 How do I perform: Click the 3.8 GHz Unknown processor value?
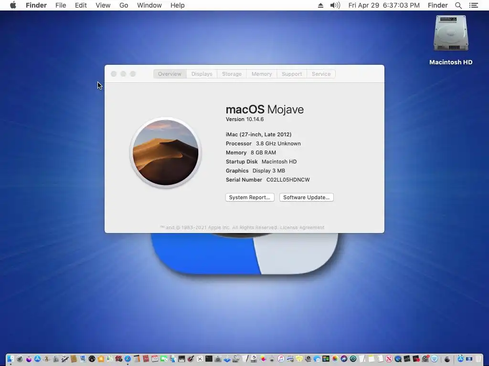[278, 143]
